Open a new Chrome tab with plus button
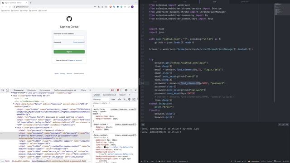The height and width of the screenshot is (163, 290). [30, 3]
